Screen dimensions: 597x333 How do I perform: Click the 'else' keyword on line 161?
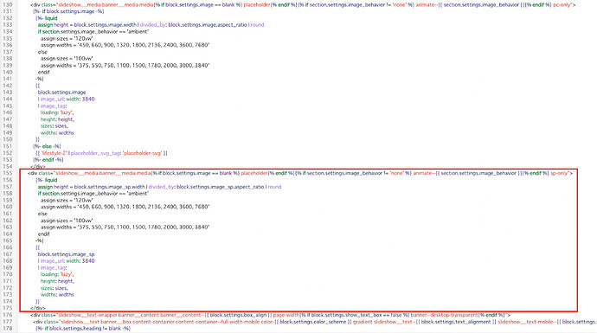[x=42, y=214]
